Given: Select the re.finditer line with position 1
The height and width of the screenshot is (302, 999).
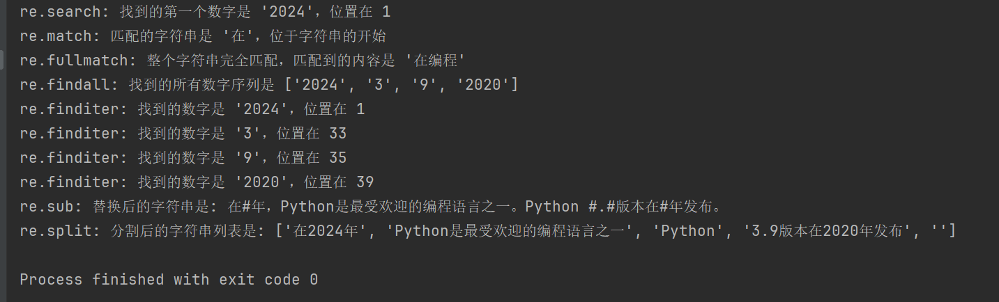Looking at the screenshot, I should point(192,109).
